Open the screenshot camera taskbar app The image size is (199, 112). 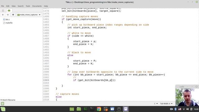coord(112,109)
